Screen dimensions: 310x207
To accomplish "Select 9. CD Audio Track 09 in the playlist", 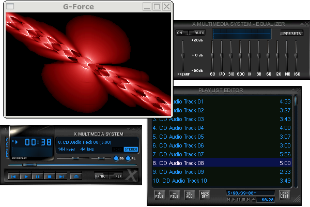I will coord(222,172).
